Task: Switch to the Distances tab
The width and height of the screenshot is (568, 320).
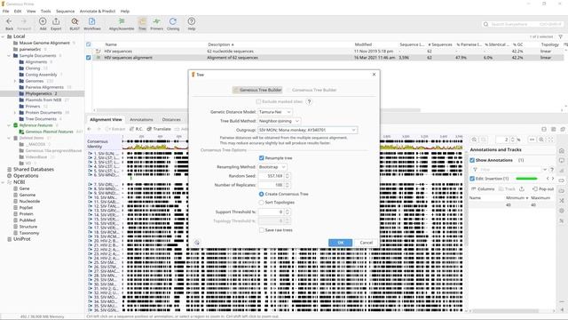Action: click(171, 119)
